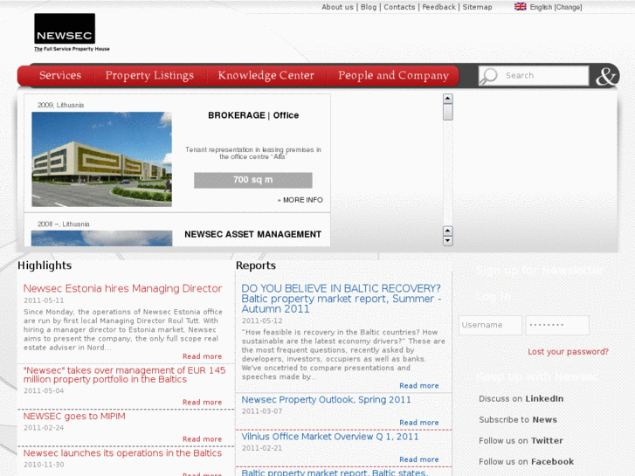The height and width of the screenshot is (476, 635).
Task: Open the Property Listings menu
Action: point(149,75)
